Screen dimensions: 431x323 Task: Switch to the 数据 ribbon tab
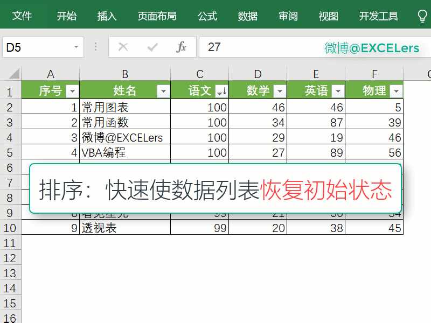248,16
